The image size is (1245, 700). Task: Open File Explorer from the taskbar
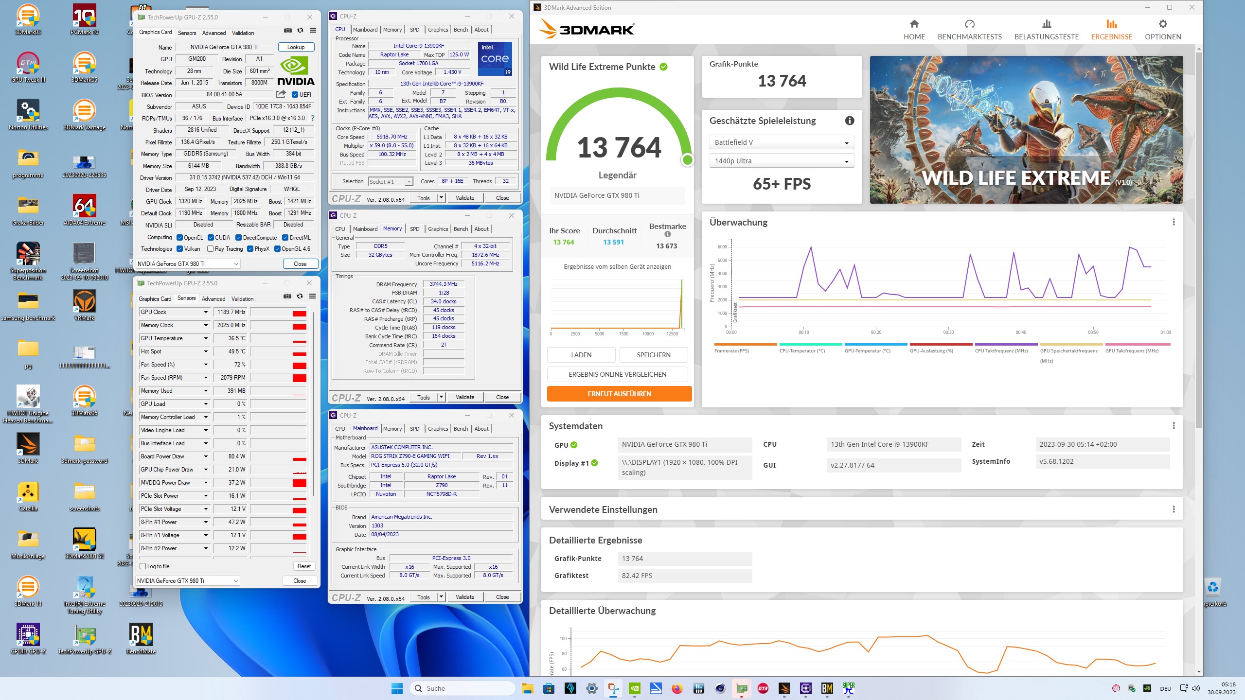pos(528,688)
